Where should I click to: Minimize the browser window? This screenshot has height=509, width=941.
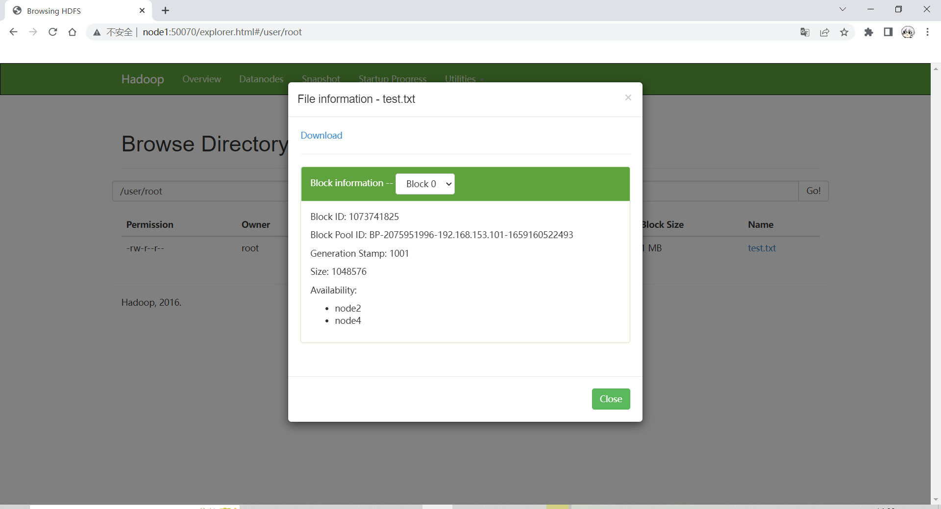coord(870,9)
